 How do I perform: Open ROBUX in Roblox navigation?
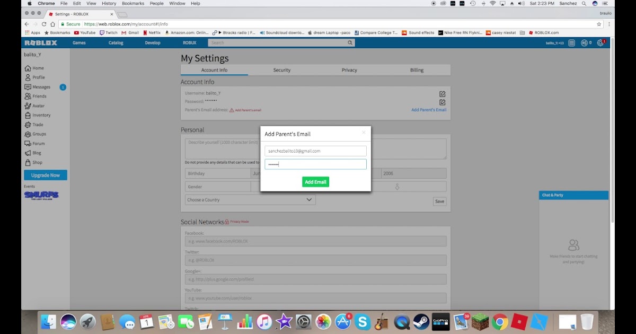point(189,43)
